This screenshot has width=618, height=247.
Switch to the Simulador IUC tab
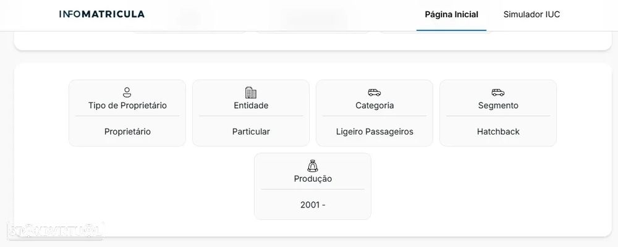(x=531, y=15)
